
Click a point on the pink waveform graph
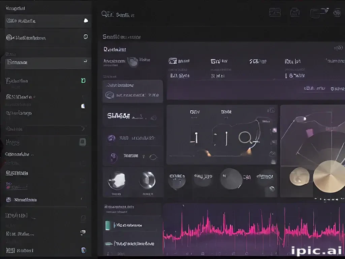click(253, 230)
